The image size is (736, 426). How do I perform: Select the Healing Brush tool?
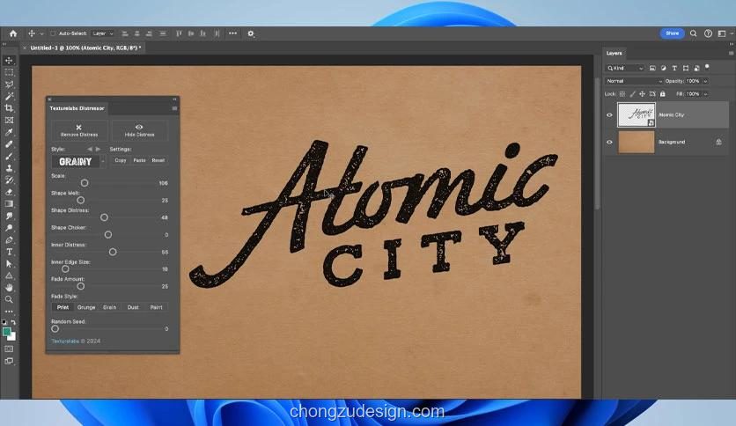coord(9,144)
